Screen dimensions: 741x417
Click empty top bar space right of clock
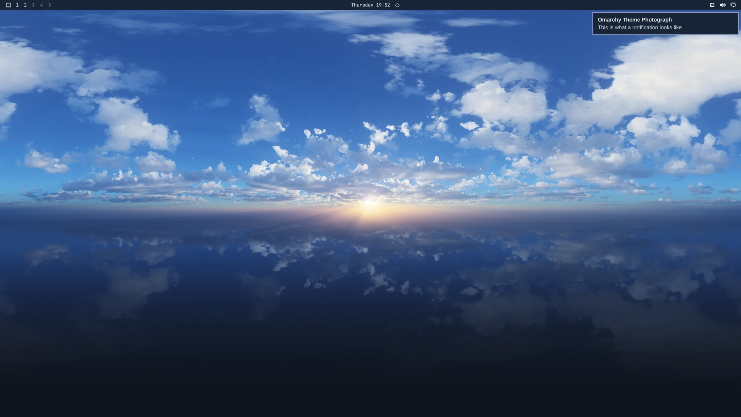point(552,5)
